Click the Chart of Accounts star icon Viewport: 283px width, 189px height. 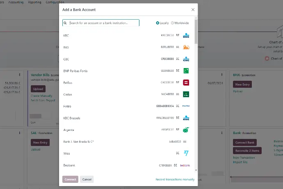coord(267,59)
